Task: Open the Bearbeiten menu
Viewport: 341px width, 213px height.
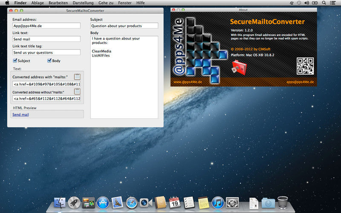Action: coord(58,3)
